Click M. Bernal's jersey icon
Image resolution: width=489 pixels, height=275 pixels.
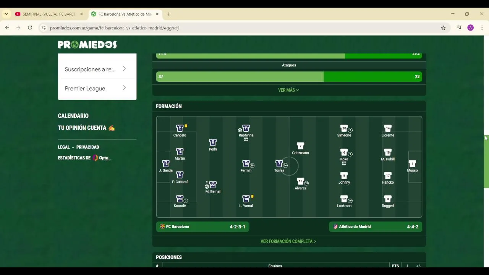(x=213, y=185)
